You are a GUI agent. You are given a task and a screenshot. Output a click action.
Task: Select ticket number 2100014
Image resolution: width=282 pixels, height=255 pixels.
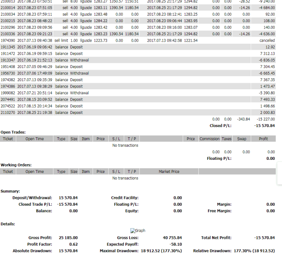[8, 8]
